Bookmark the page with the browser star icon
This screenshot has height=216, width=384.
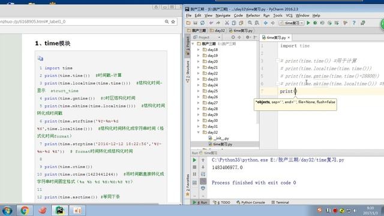[173, 22]
